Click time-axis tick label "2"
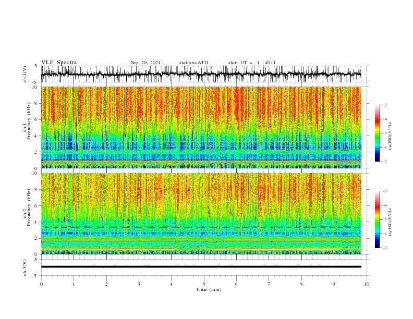413x319 pixels. pyautogui.click(x=106, y=284)
